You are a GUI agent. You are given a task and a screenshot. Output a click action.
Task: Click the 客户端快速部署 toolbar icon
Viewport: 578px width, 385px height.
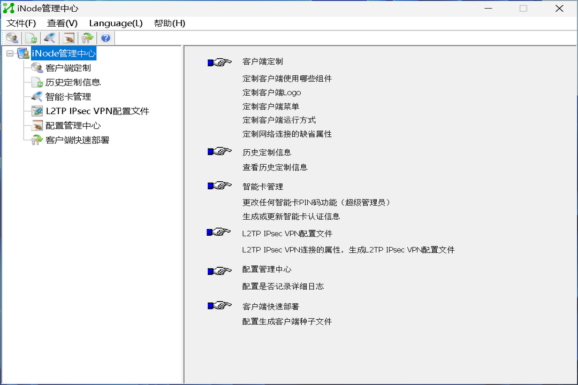pyautogui.click(x=87, y=37)
